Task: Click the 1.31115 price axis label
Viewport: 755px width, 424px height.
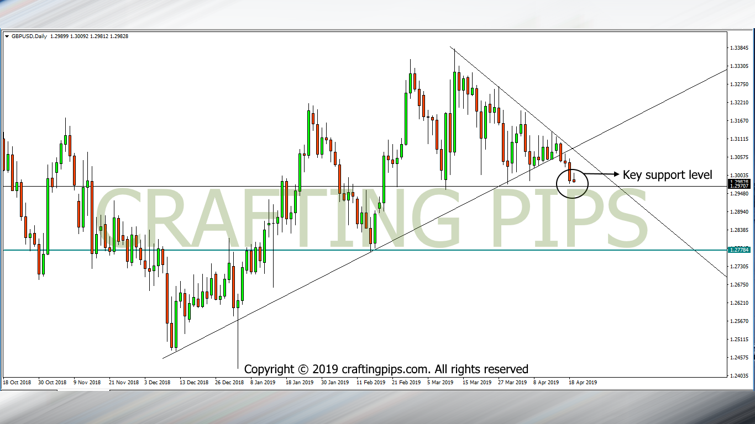Action: 740,139
